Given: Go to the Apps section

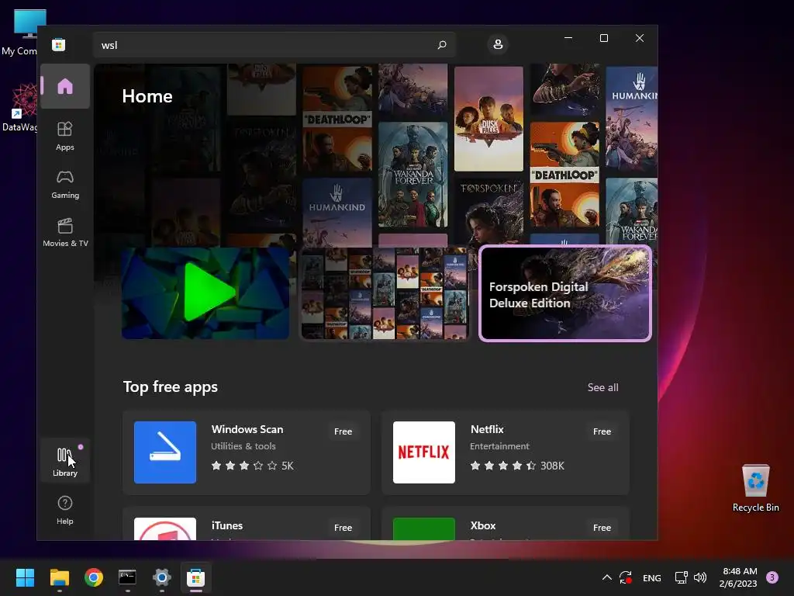Looking at the screenshot, I should coord(65,136).
